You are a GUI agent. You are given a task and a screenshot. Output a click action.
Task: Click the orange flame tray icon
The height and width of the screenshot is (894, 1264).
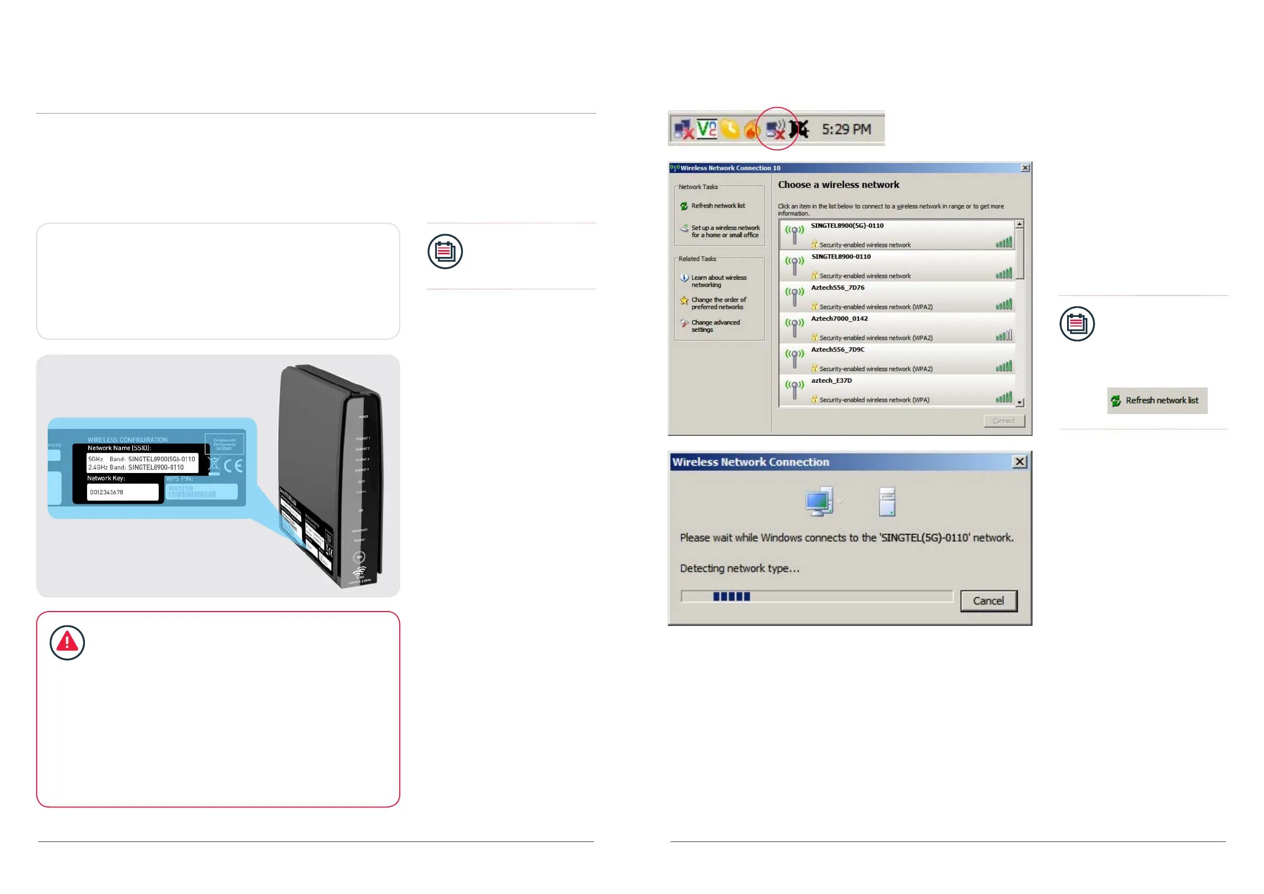(x=752, y=130)
